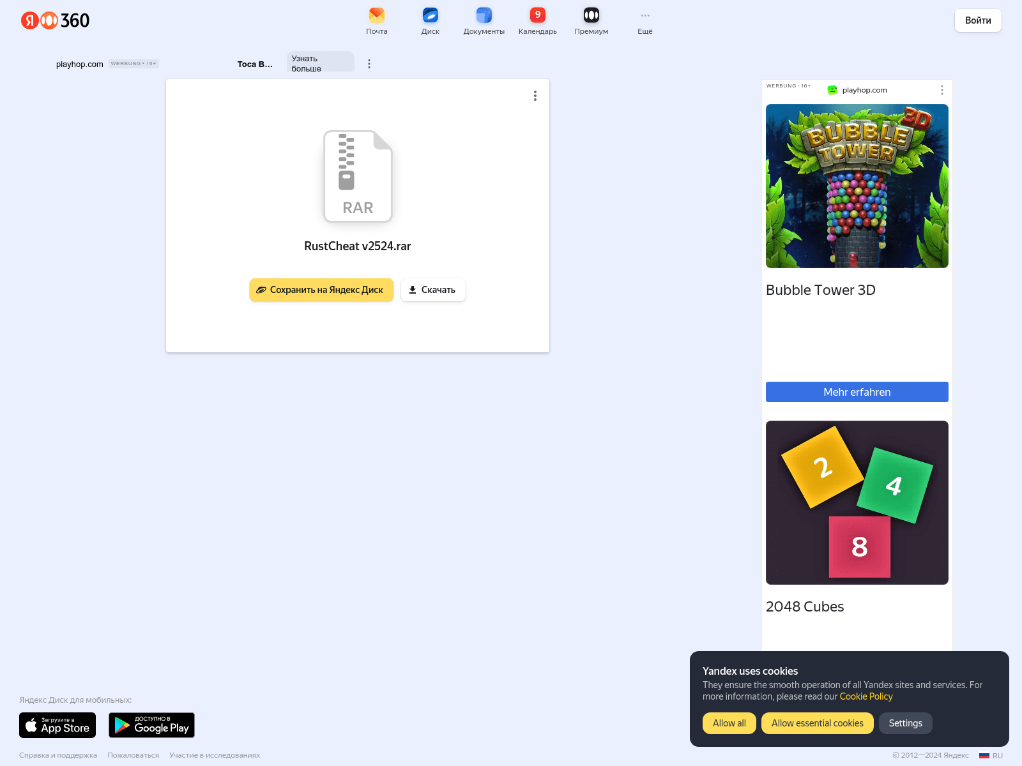This screenshot has height=766, width=1022.
Task: Open file card three-dot options menu
Action: point(535,96)
